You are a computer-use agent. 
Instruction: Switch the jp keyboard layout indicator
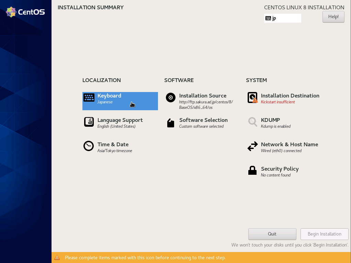(282, 18)
